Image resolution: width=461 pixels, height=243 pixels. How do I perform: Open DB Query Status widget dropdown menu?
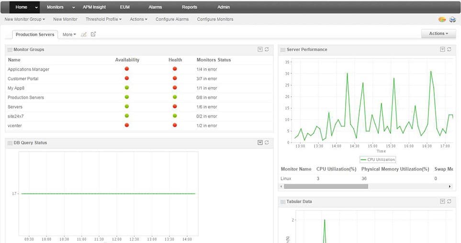pos(260,143)
